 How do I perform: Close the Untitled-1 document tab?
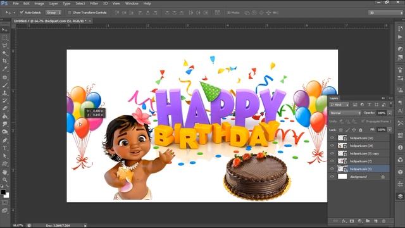pos(90,21)
